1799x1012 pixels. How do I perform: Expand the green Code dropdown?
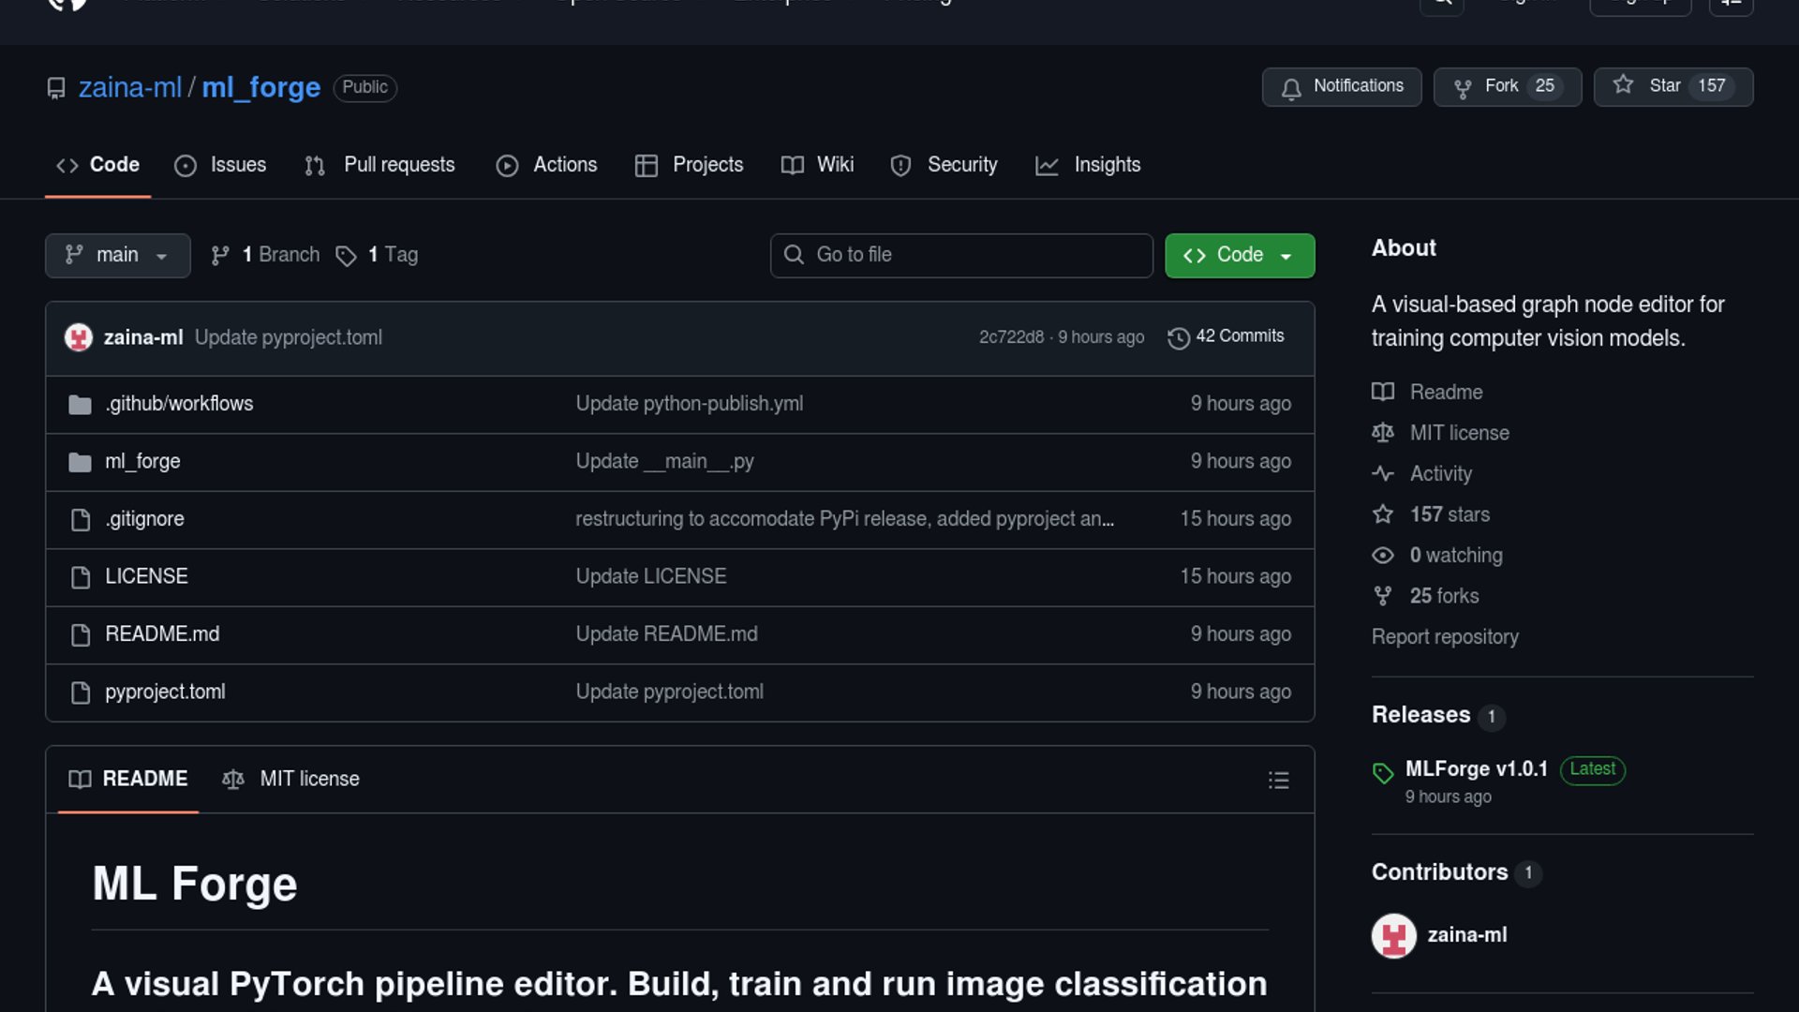point(1239,255)
